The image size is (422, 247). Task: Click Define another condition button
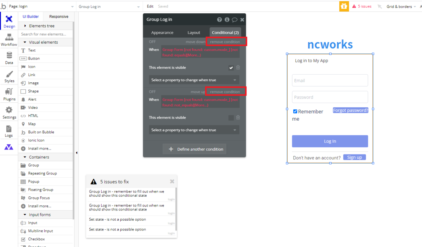[x=194, y=149]
